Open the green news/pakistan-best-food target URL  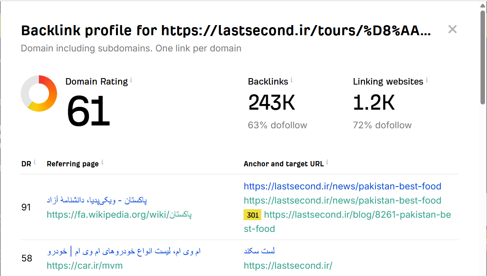(342, 200)
